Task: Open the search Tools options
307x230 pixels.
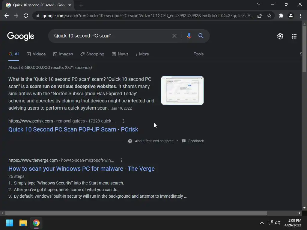Action: pos(198,54)
